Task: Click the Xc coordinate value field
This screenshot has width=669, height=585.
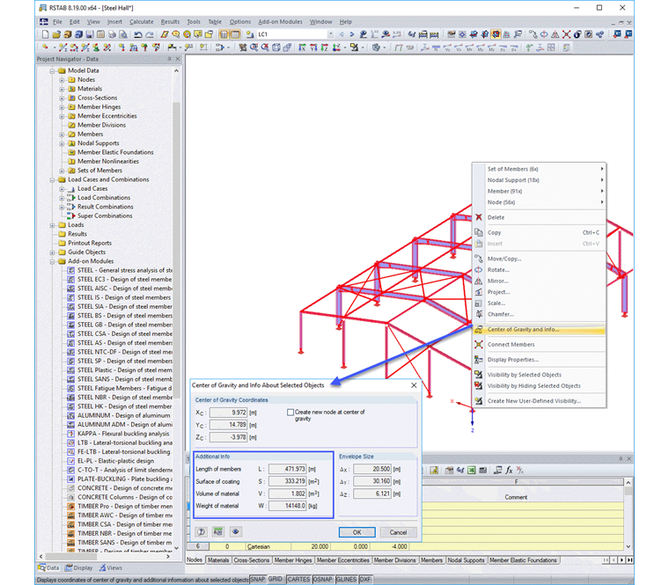Action: click(x=228, y=413)
